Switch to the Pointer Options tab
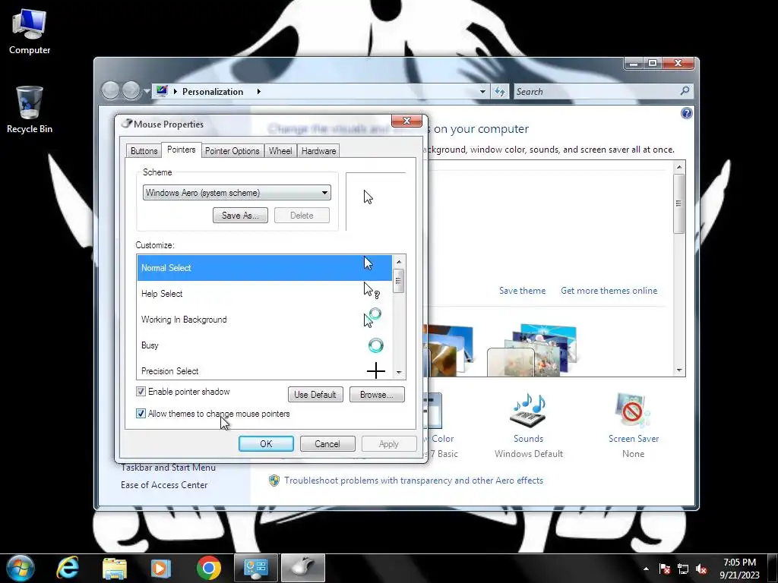Screen dimensions: 778x583 pos(232,151)
